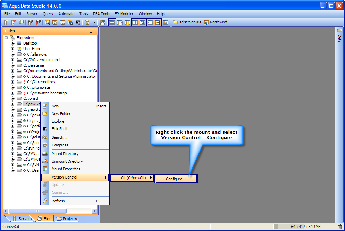Screen dimensions: 345x231
Task: Collapse the Filesystem root node
Action: pyautogui.click(x=6, y=38)
